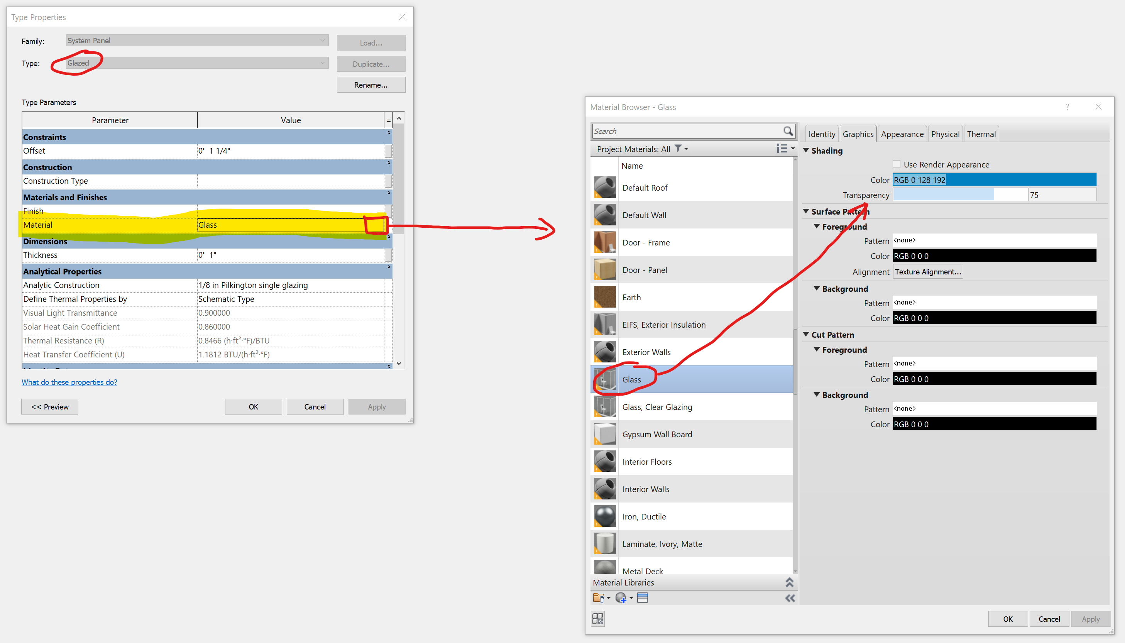Open the list view options icon
1125x643 pixels.
tap(783, 149)
